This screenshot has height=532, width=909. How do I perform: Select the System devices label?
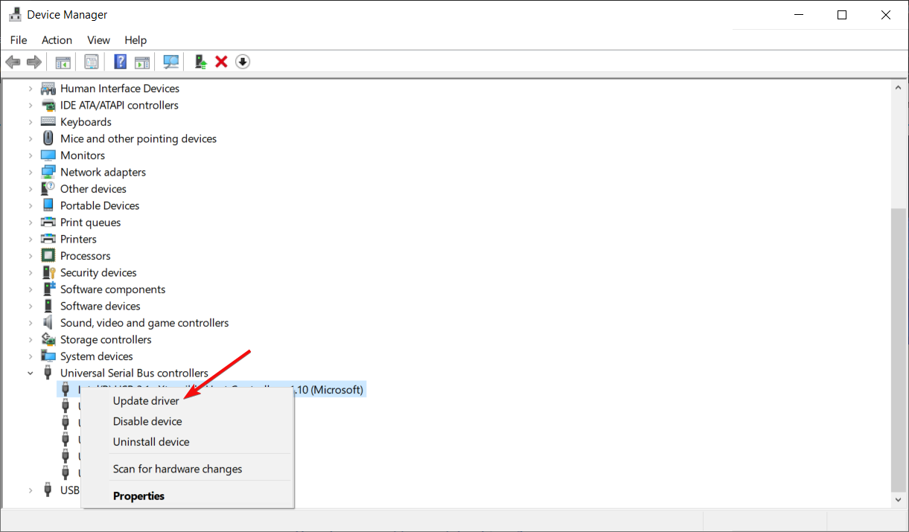coord(97,356)
